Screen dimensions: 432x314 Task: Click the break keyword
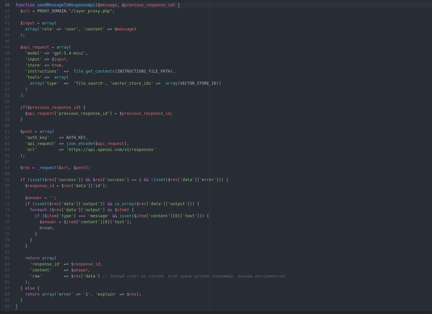[46, 228]
